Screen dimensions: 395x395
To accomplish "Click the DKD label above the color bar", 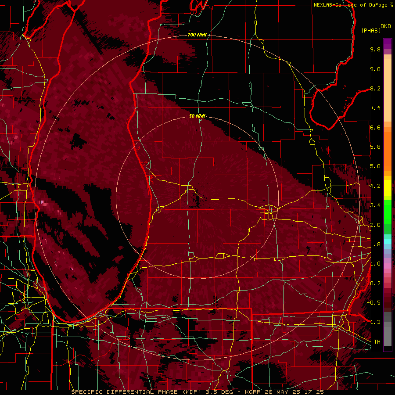I will pyautogui.click(x=386, y=26).
